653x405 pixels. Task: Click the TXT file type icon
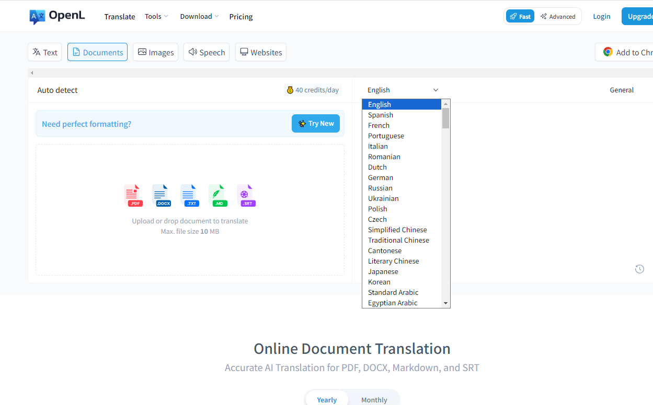[189, 195]
